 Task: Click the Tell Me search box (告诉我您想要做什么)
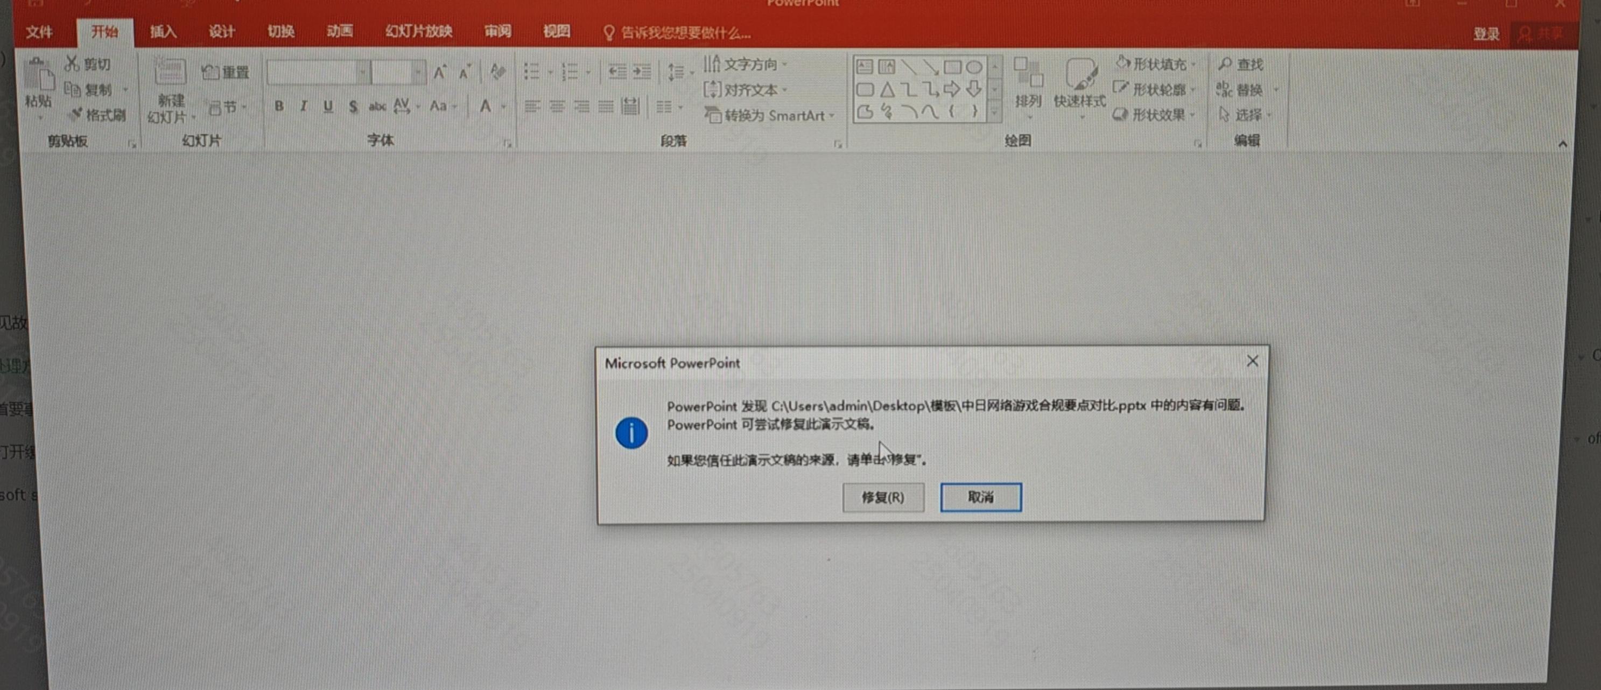click(677, 33)
